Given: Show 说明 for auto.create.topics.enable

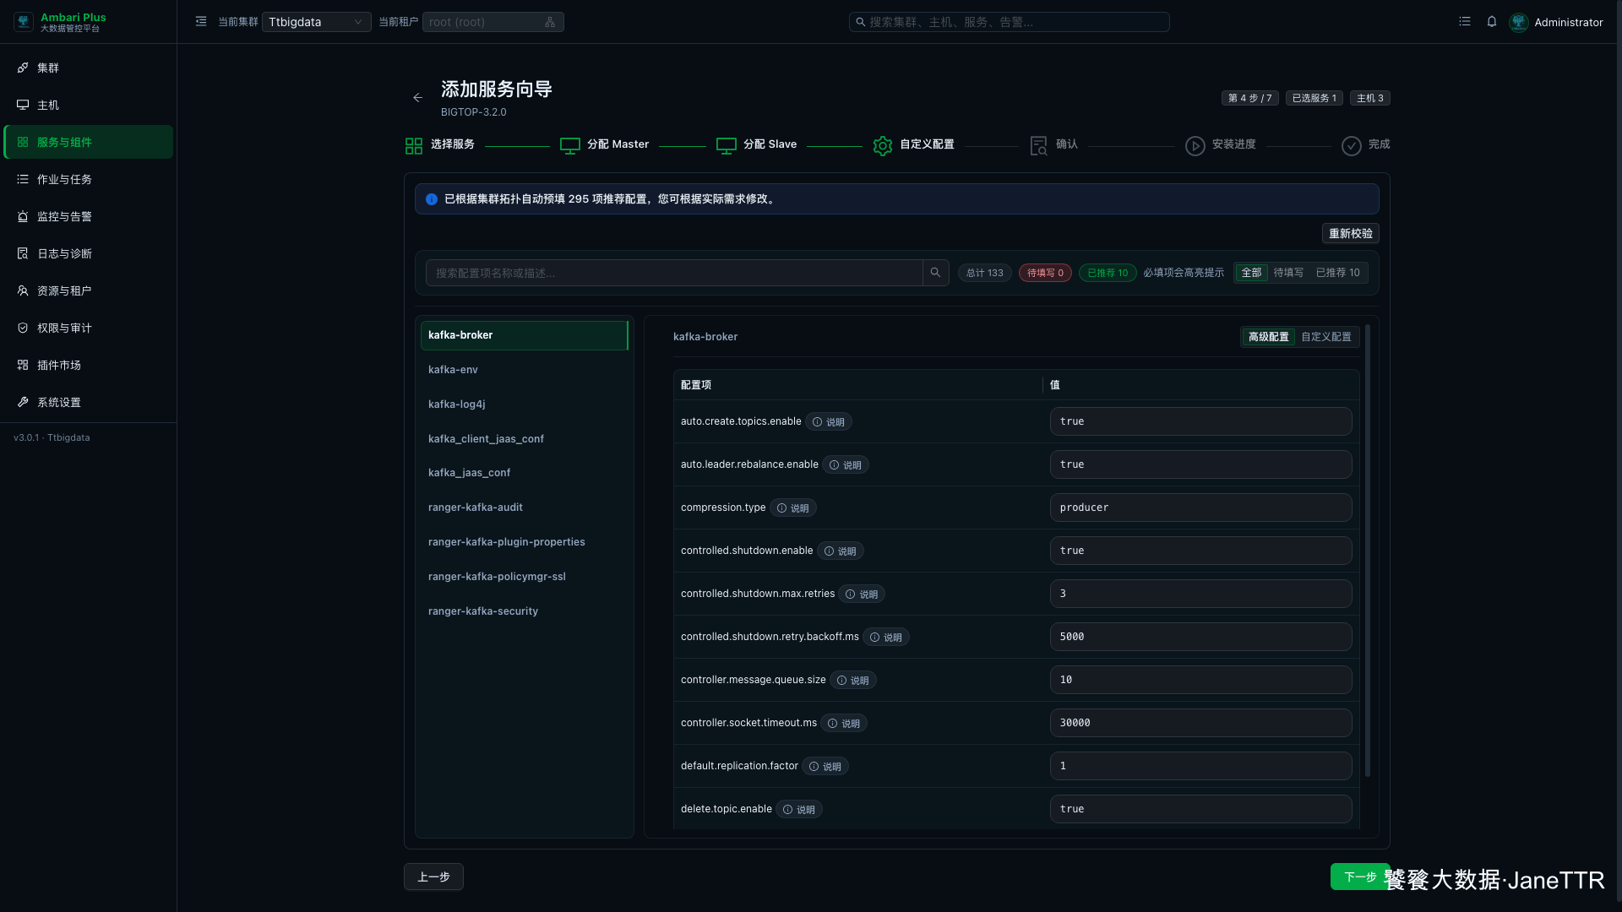Looking at the screenshot, I should pyautogui.click(x=829, y=422).
